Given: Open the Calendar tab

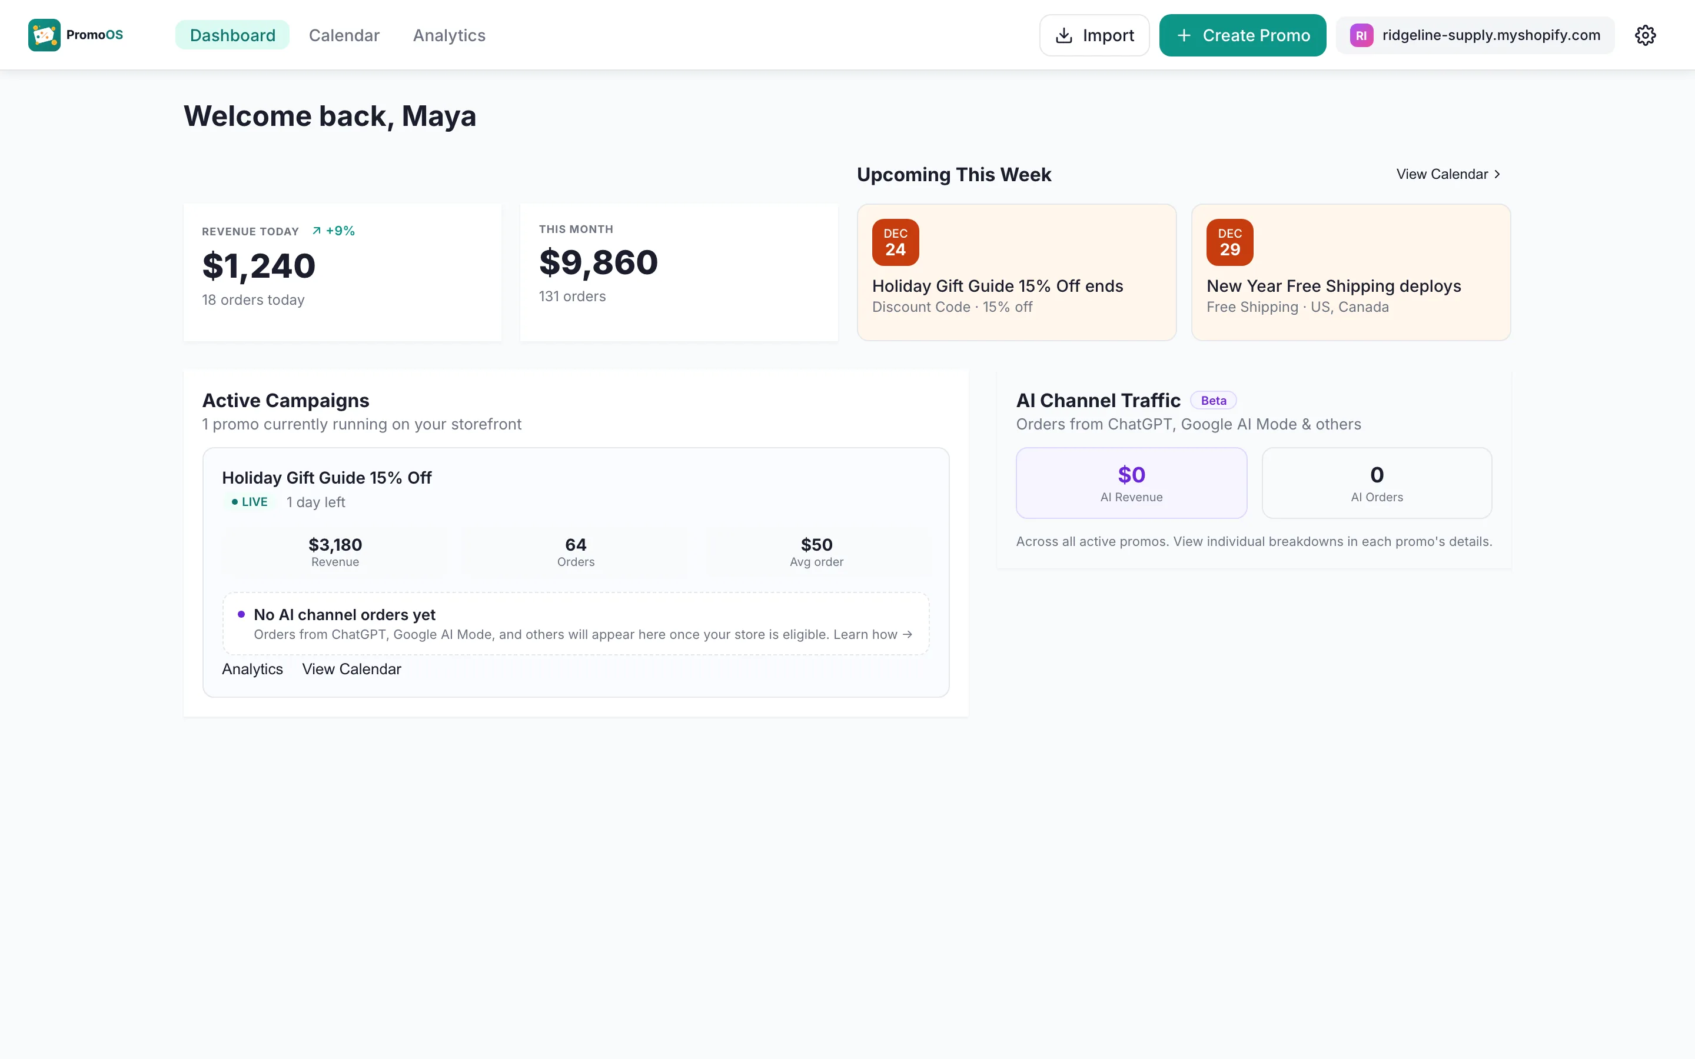Looking at the screenshot, I should pos(344,35).
